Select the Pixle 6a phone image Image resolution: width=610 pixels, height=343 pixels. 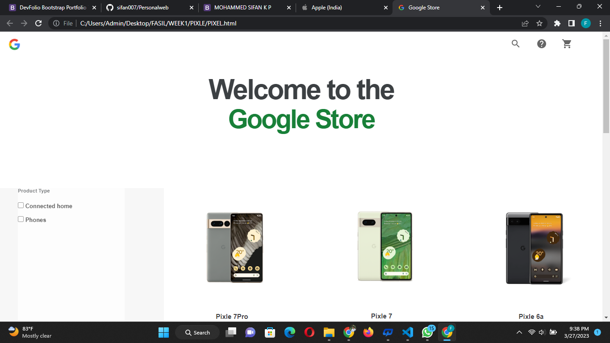[x=535, y=248]
